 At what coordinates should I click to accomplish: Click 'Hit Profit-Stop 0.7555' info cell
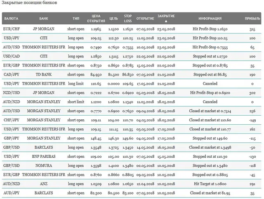tap(210, 47)
